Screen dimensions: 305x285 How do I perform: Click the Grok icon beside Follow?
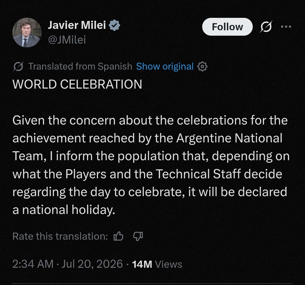(x=266, y=27)
